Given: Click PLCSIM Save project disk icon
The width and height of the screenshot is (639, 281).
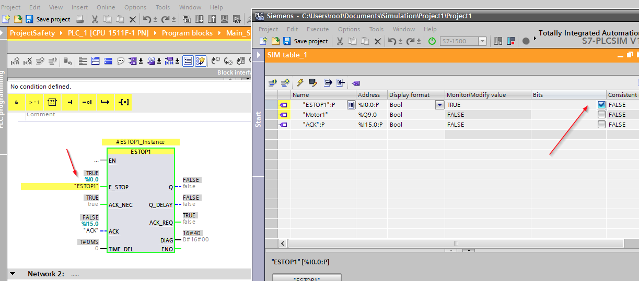Looking at the screenshot, I should [x=287, y=41].
